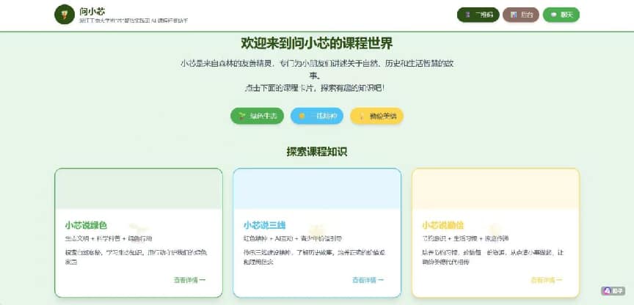The height and width of the screenshot is (305, 634).
Task: Click the 小芯说勤俭 card title
Action: tap(442, 225)
